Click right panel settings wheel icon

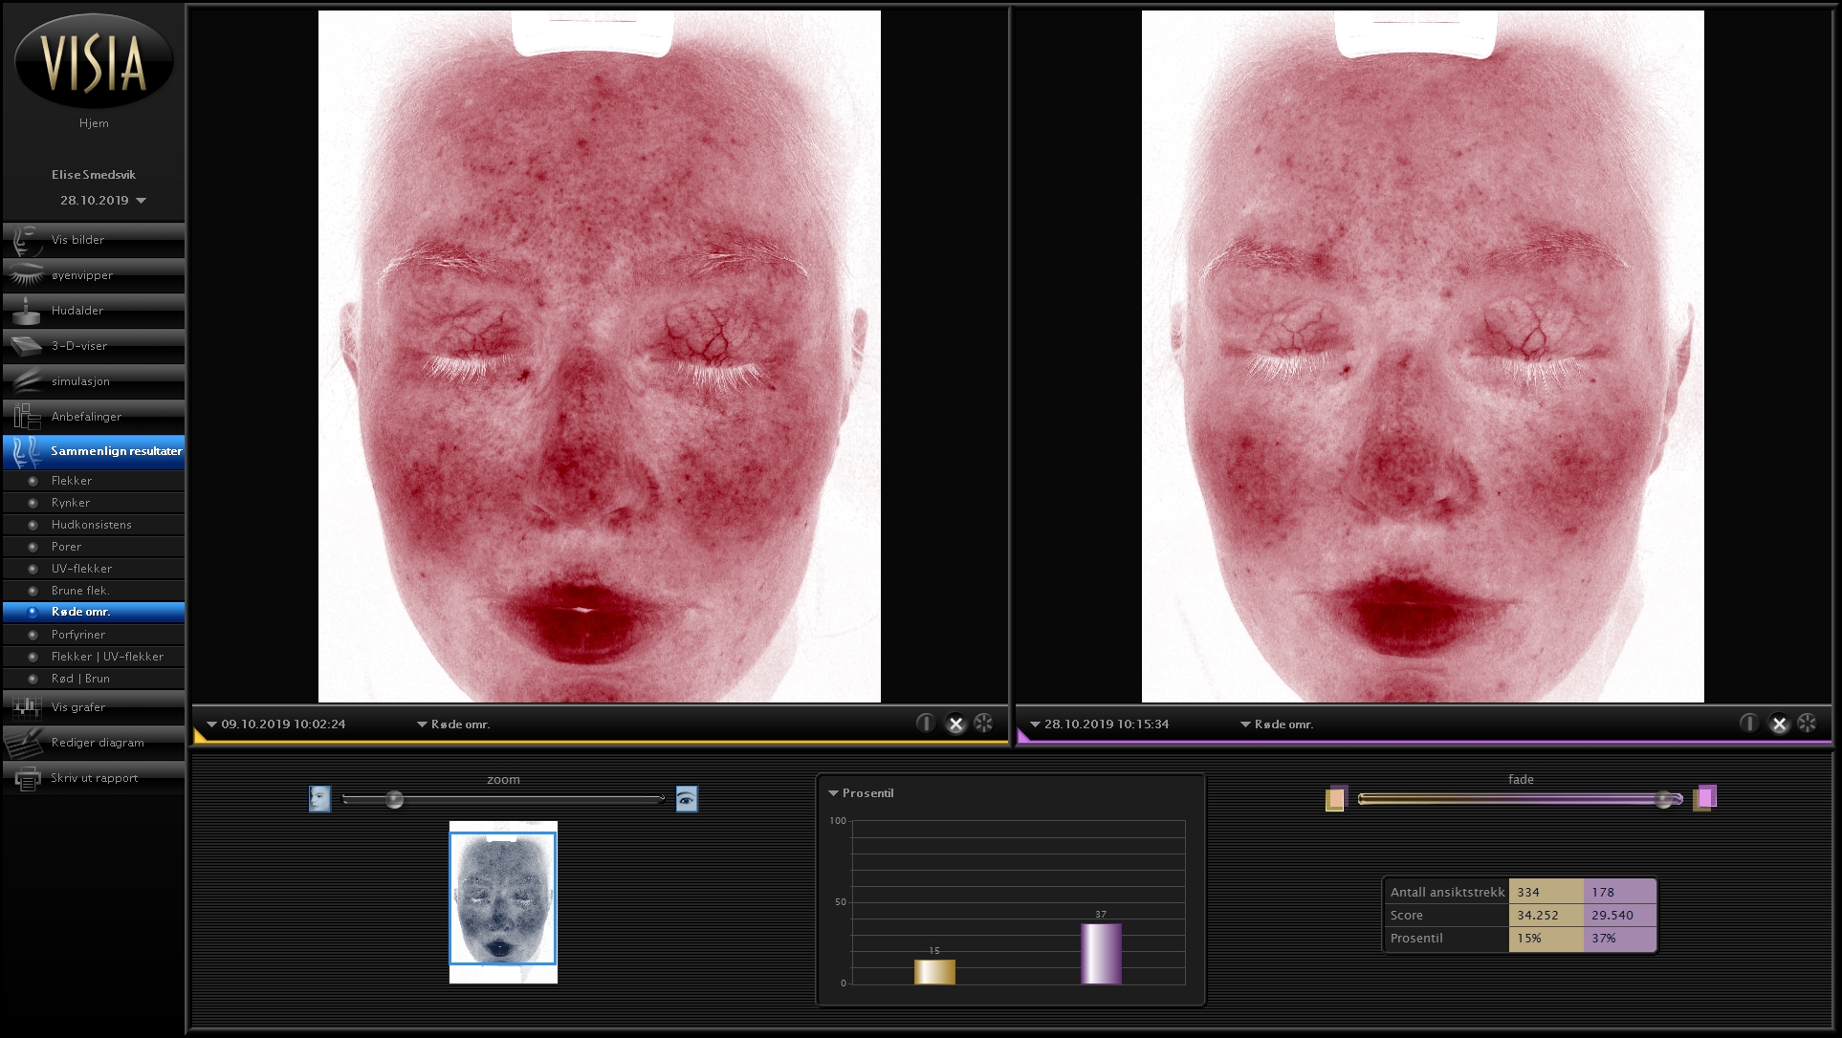[1807, 724]
